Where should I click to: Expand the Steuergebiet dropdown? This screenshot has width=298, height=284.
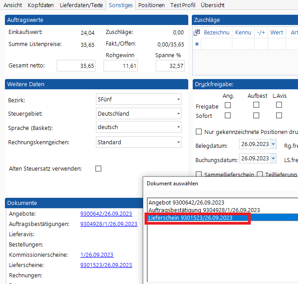coord(178,114)
